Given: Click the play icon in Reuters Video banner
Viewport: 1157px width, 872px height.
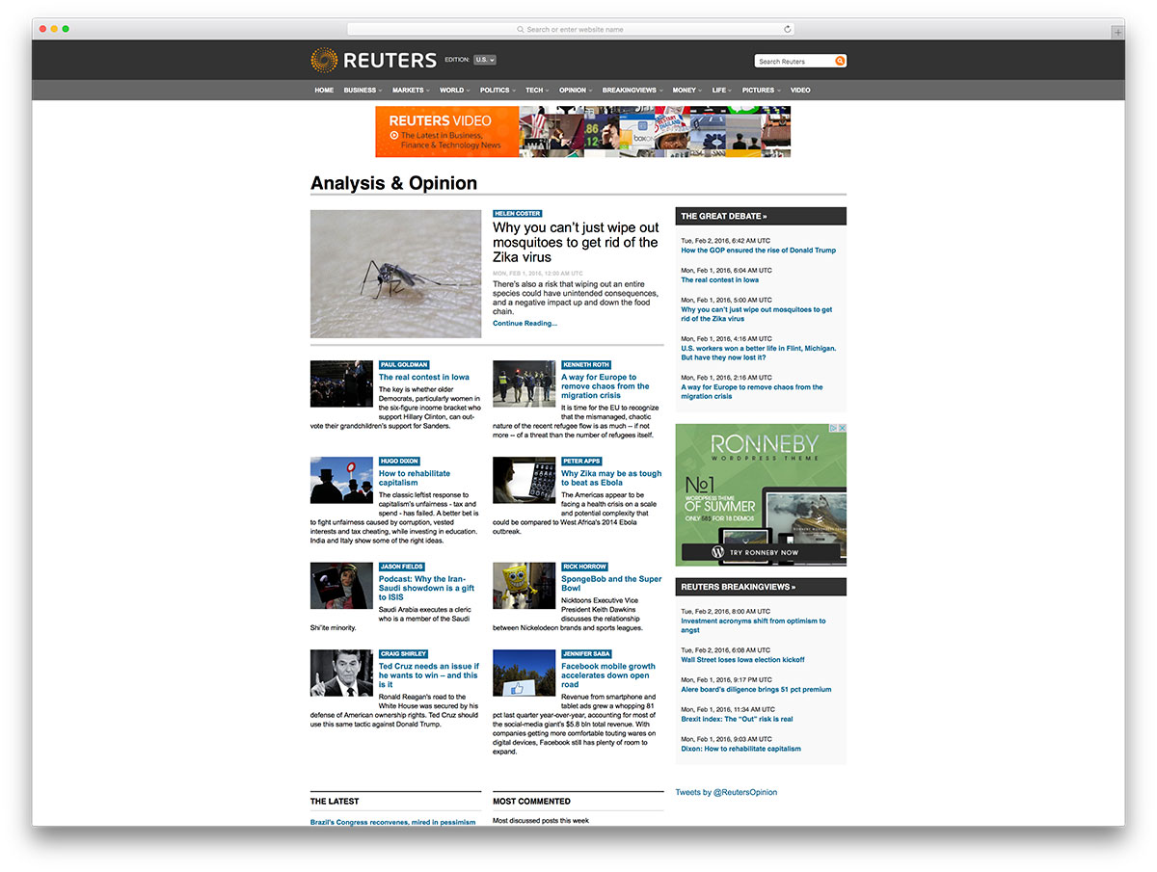Looking at the screenshot, I should pos(394,136).
